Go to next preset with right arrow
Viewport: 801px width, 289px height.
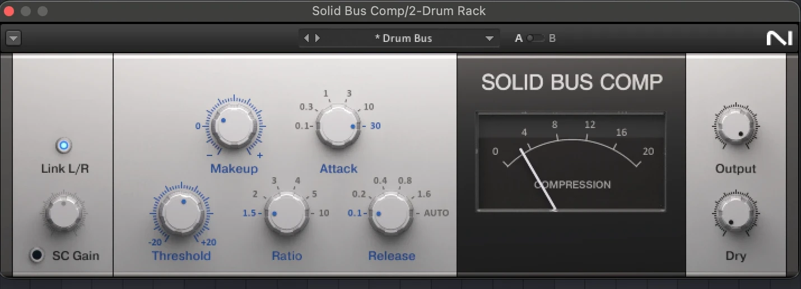pyautogui.click(x=317, y=39)
